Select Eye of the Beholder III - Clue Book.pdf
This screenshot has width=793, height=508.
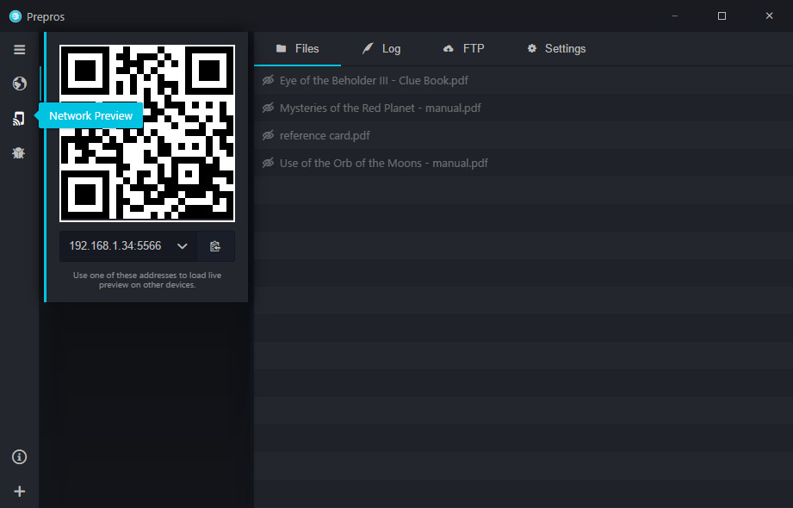pyautogui.click(x=374, y=80)
